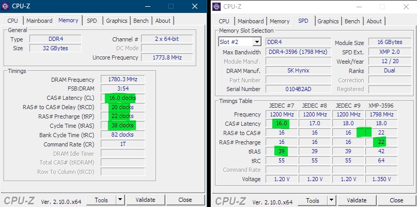Switch to the CPU tab in the left window
The width and height of the screenshot is (417, 207).
13,21
